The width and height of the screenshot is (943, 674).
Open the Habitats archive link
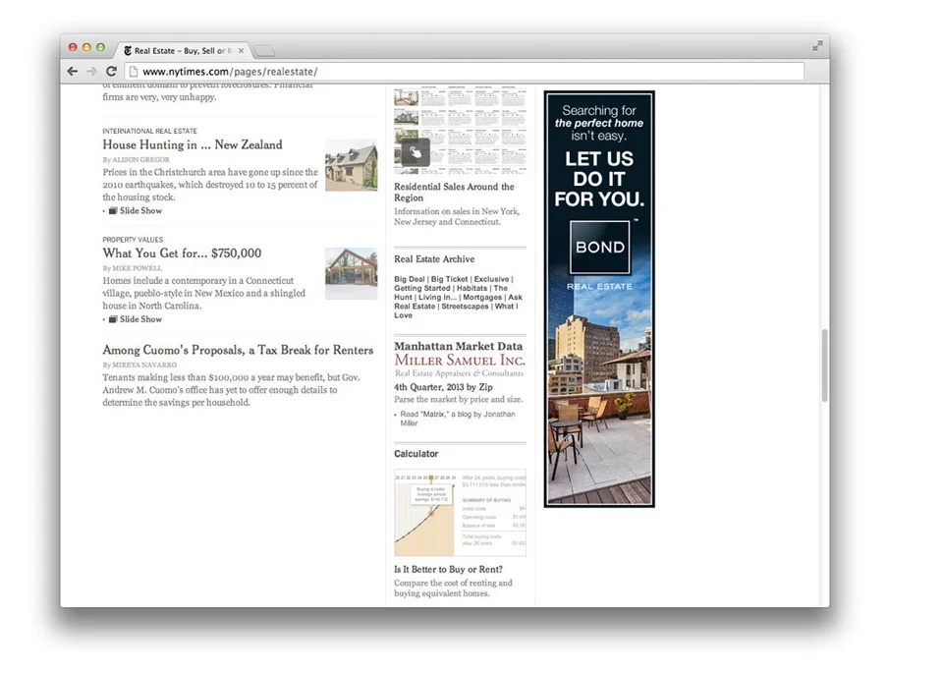click(471, 288)
